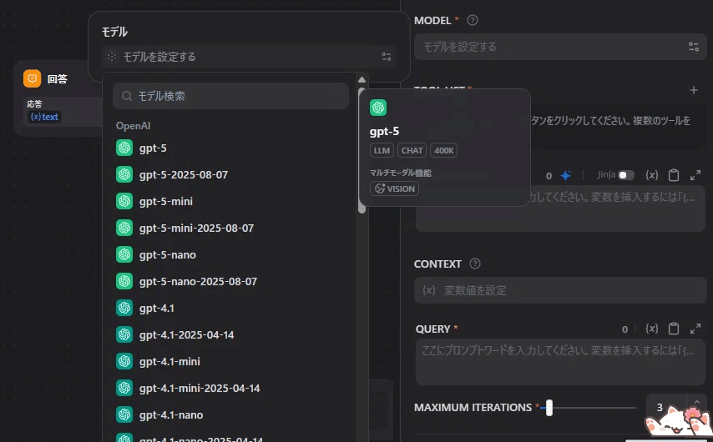Screen dimensions: 713x442
Task: Click the answer node's orange icon
Action: [32, 78]
